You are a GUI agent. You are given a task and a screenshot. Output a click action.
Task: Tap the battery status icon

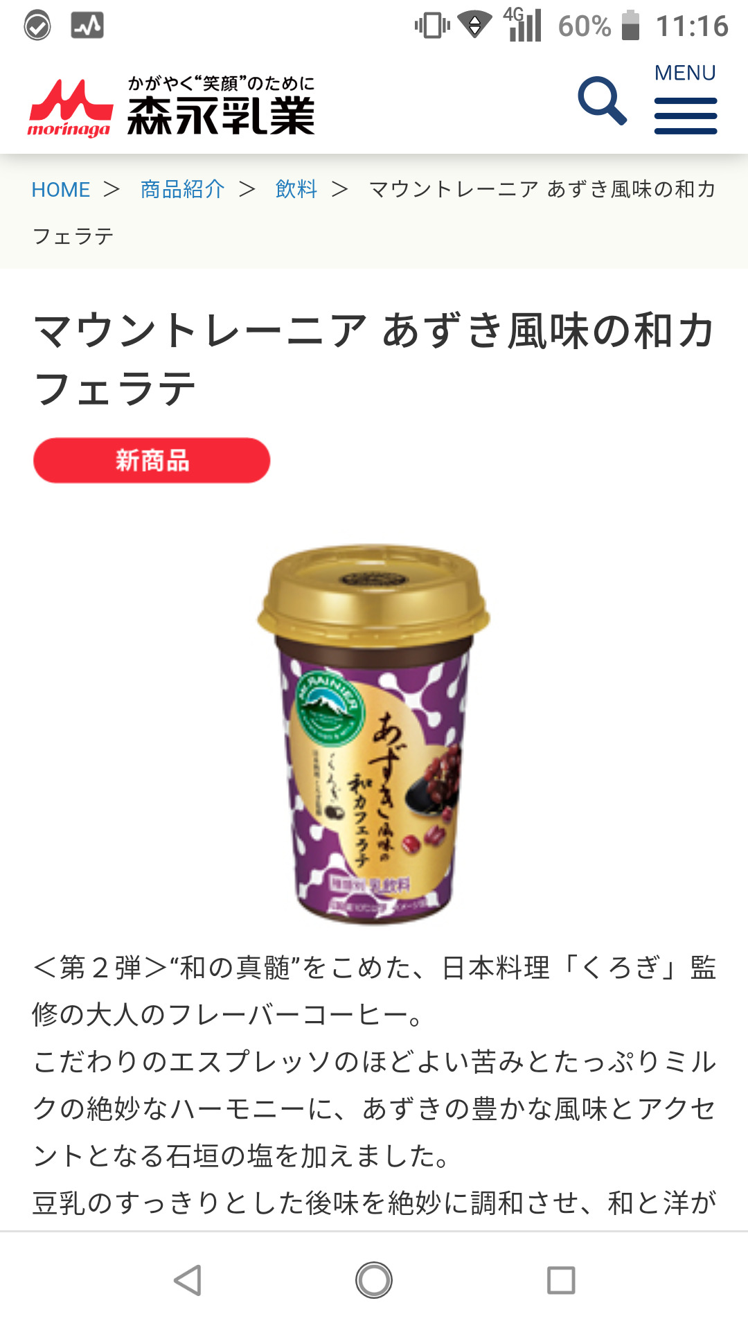pos(630,26)
